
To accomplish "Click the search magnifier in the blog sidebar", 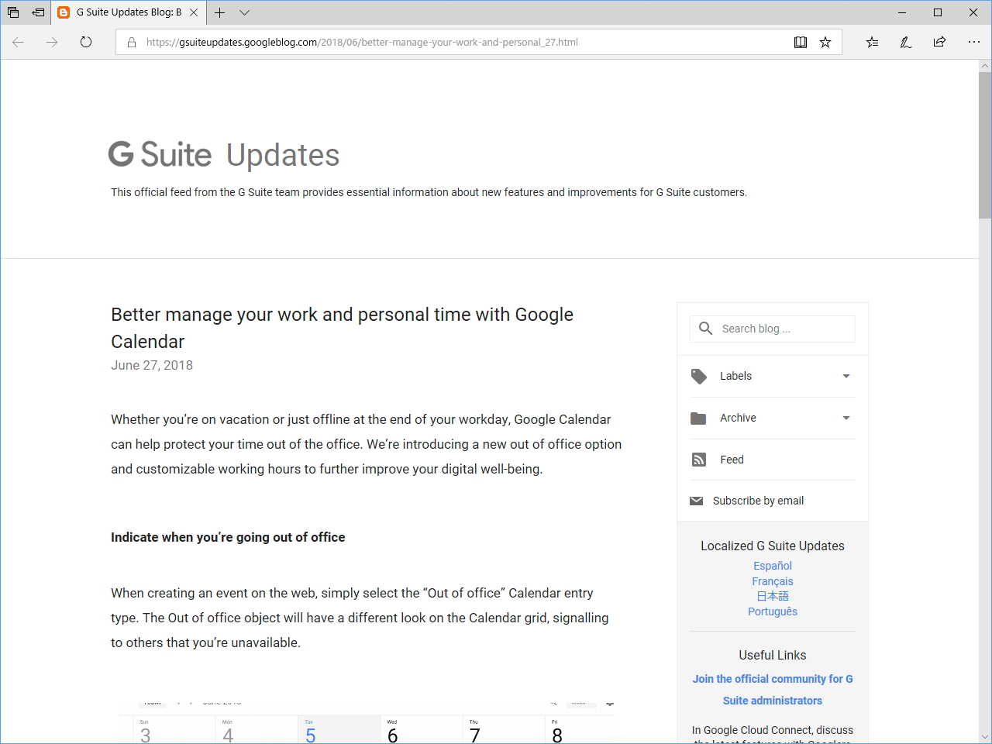I will pos(705,329).
